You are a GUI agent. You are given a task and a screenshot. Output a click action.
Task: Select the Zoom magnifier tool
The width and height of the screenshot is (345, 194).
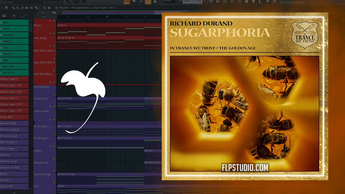[45, 8]
